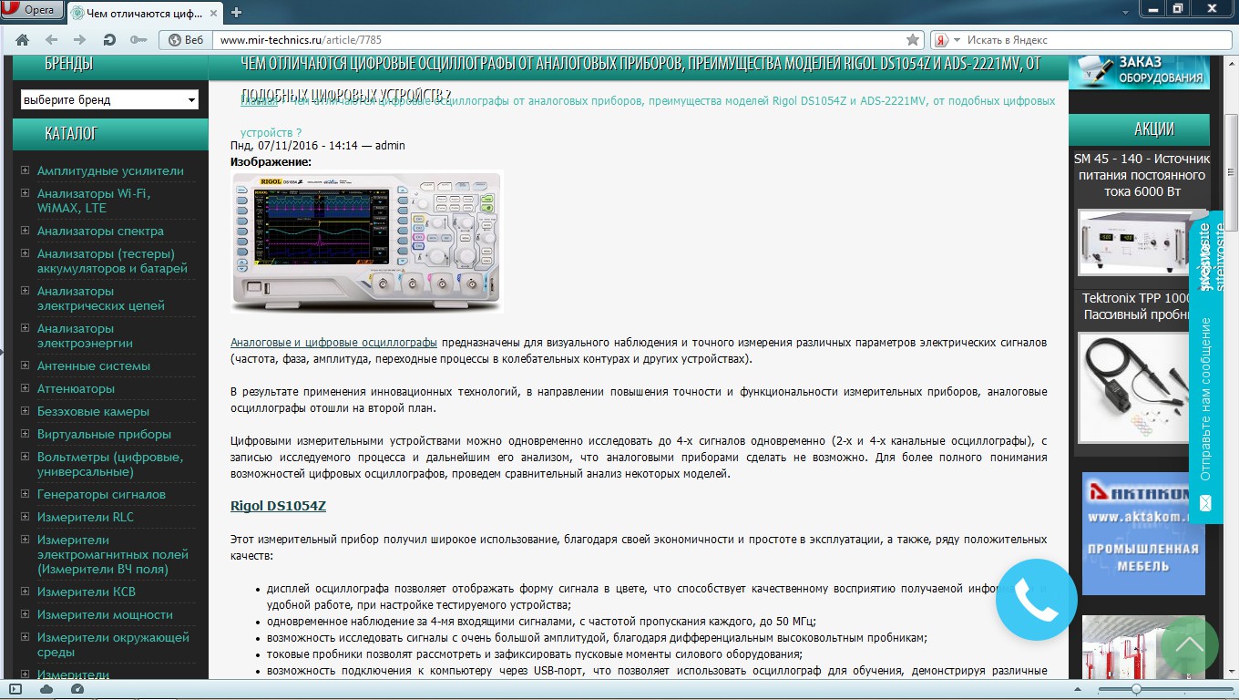1239x700 pixels.
Task: Reload the current page
Action: point(109,40)
